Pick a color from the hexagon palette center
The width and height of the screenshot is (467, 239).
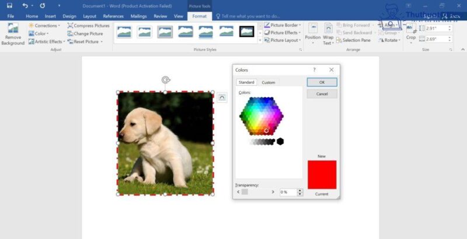click(x=262, y=116)
